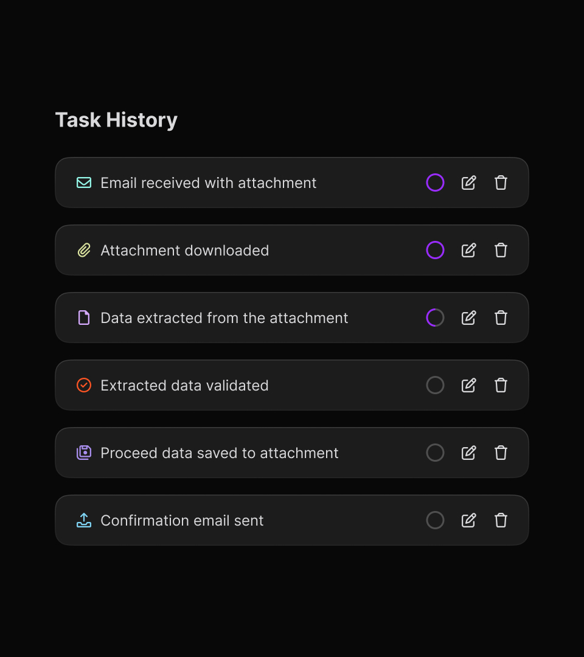Select the save icon on 'Proceed data saved' task
The width and height of the screenshot is (584, 657).
click(83, 453)
